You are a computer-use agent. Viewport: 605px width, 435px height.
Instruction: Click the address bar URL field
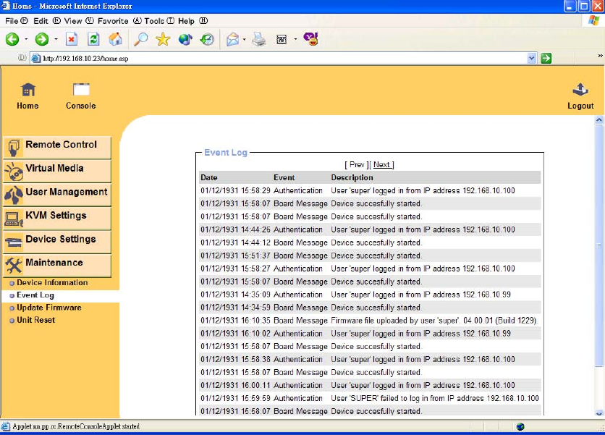point(282,59)
